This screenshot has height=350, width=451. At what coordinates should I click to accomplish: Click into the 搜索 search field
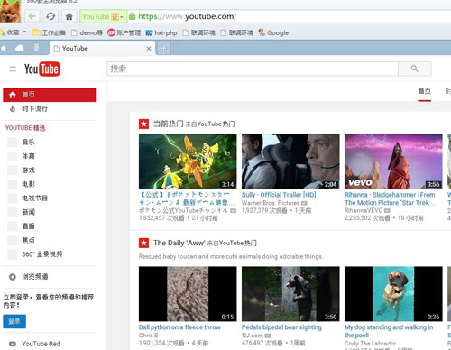[x=253, y=69]
